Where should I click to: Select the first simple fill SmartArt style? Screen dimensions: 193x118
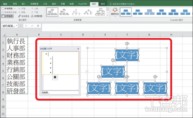(126, 12)
